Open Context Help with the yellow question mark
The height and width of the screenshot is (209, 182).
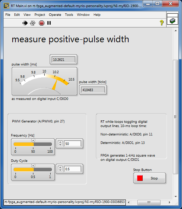(162, 23)
